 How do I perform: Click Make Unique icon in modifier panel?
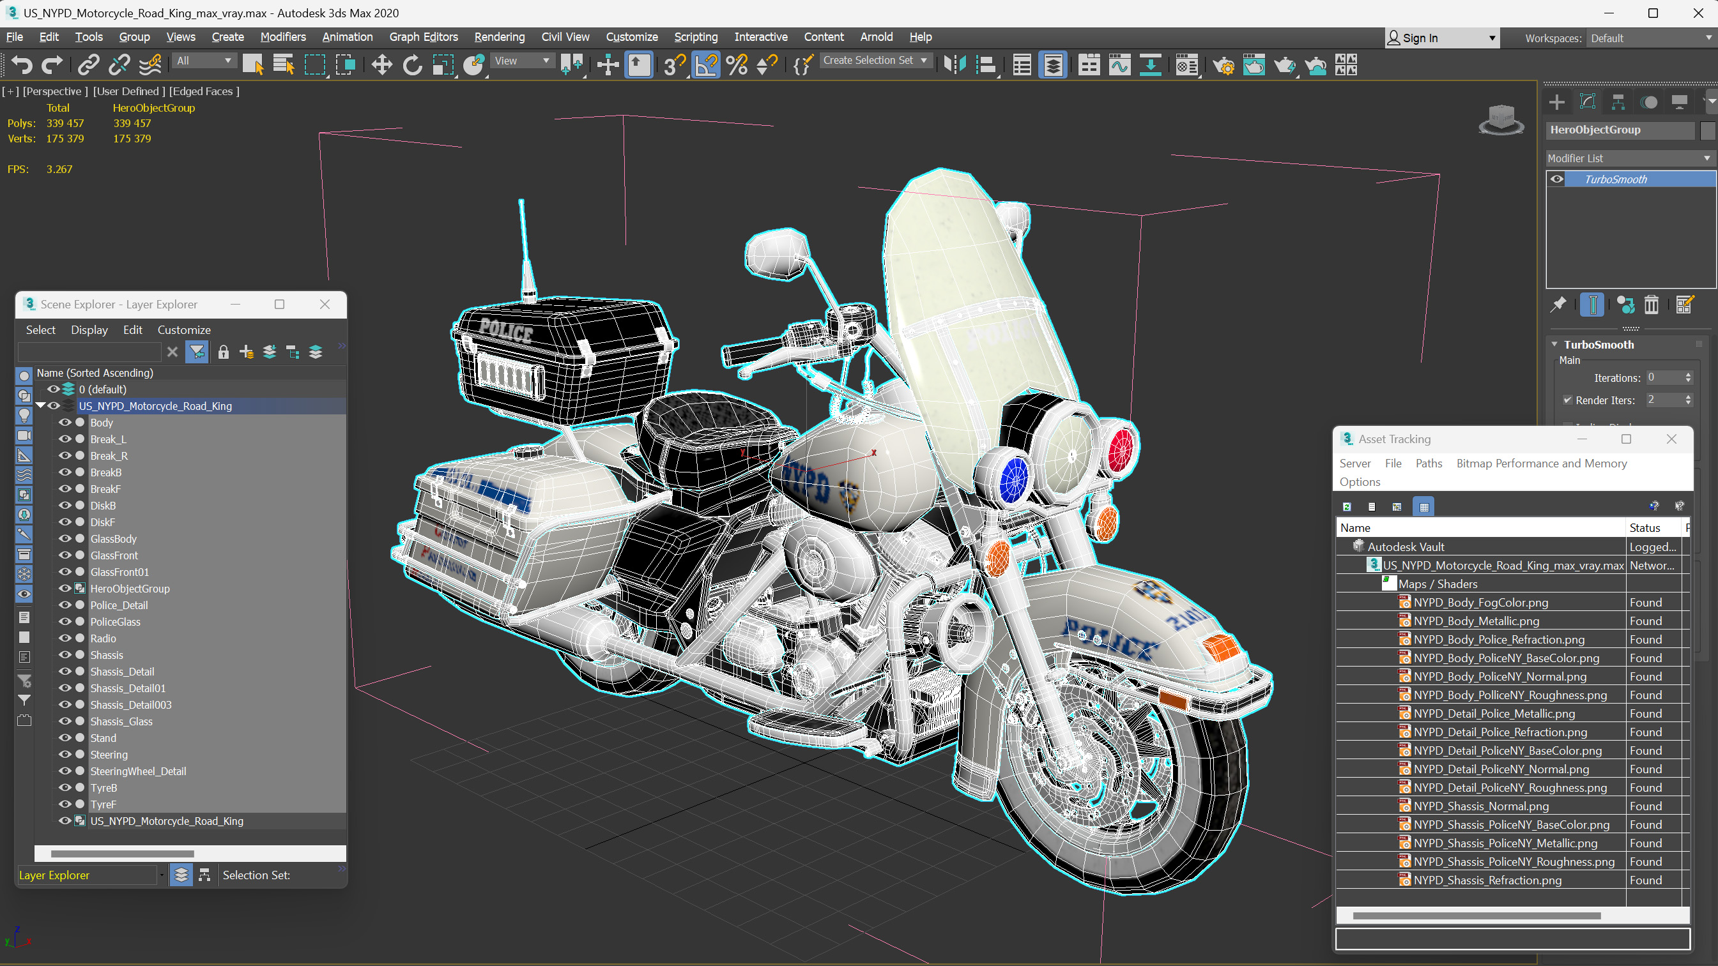click(1626, 305)
